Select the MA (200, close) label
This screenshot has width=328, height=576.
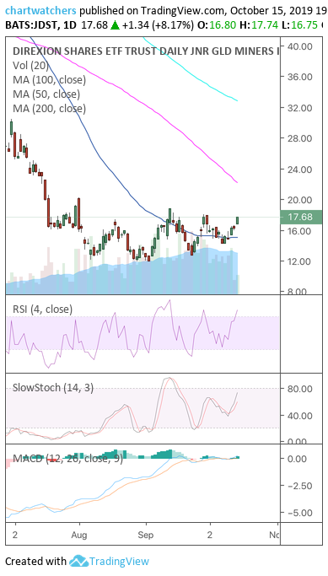coord(49,108)
